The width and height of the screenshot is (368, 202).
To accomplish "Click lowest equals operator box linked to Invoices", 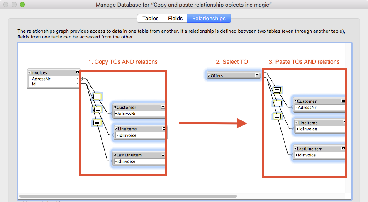I will (96, 123).
